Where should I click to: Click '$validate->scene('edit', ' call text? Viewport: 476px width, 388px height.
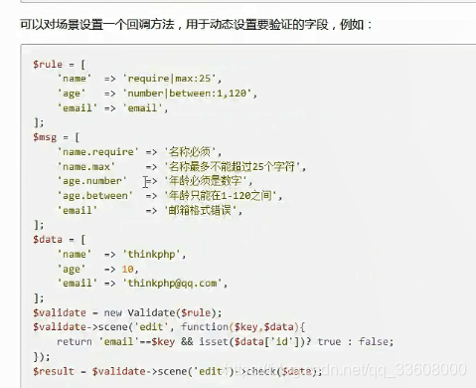103,327
